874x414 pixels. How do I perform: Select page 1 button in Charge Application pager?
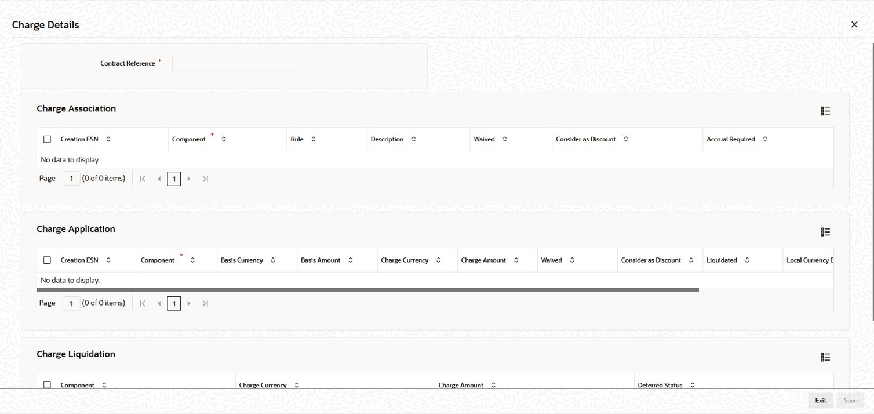[x=174, y=303]
